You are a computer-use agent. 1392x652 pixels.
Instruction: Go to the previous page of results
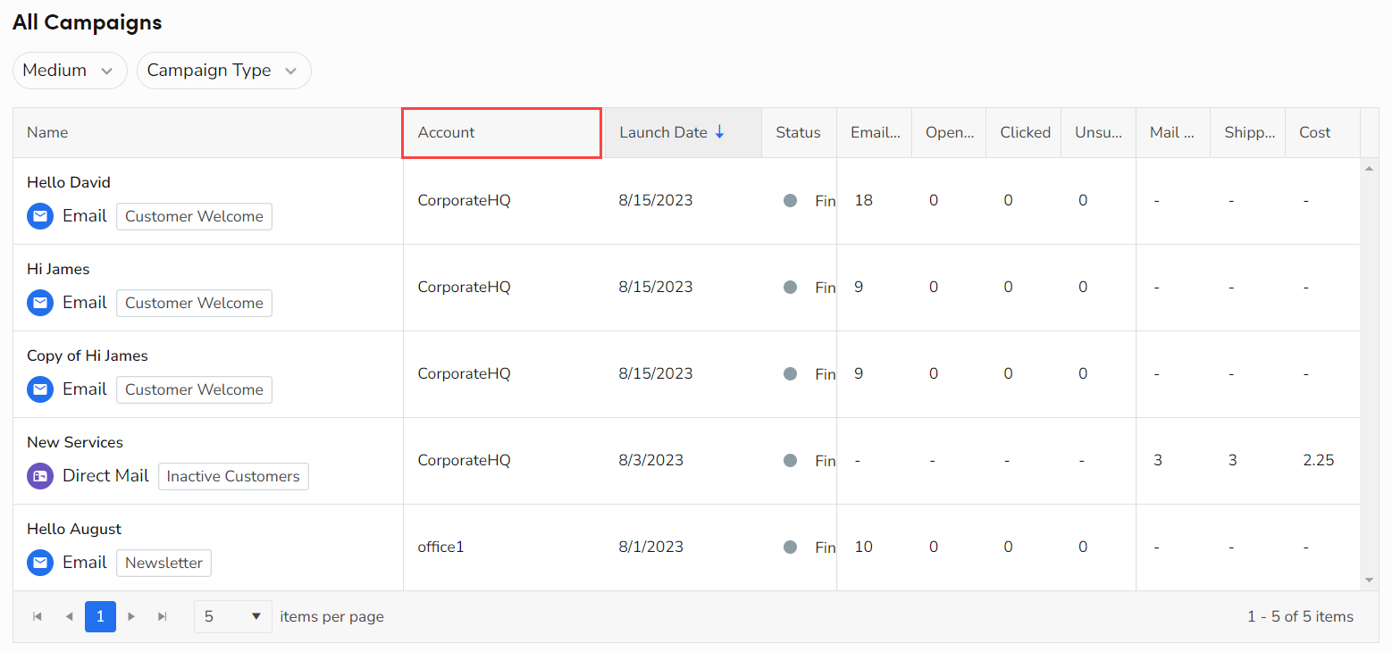69,616
